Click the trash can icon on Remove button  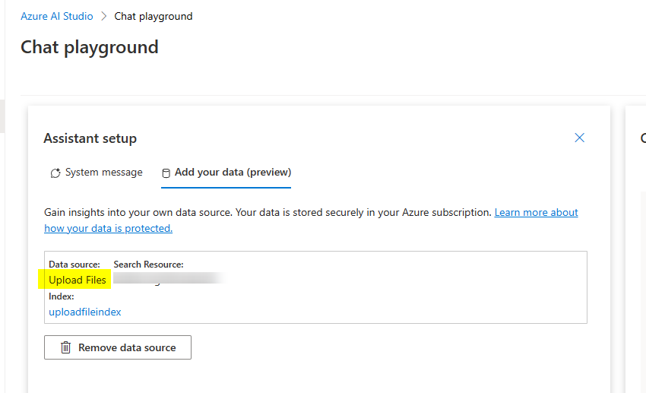pos(66,347)
